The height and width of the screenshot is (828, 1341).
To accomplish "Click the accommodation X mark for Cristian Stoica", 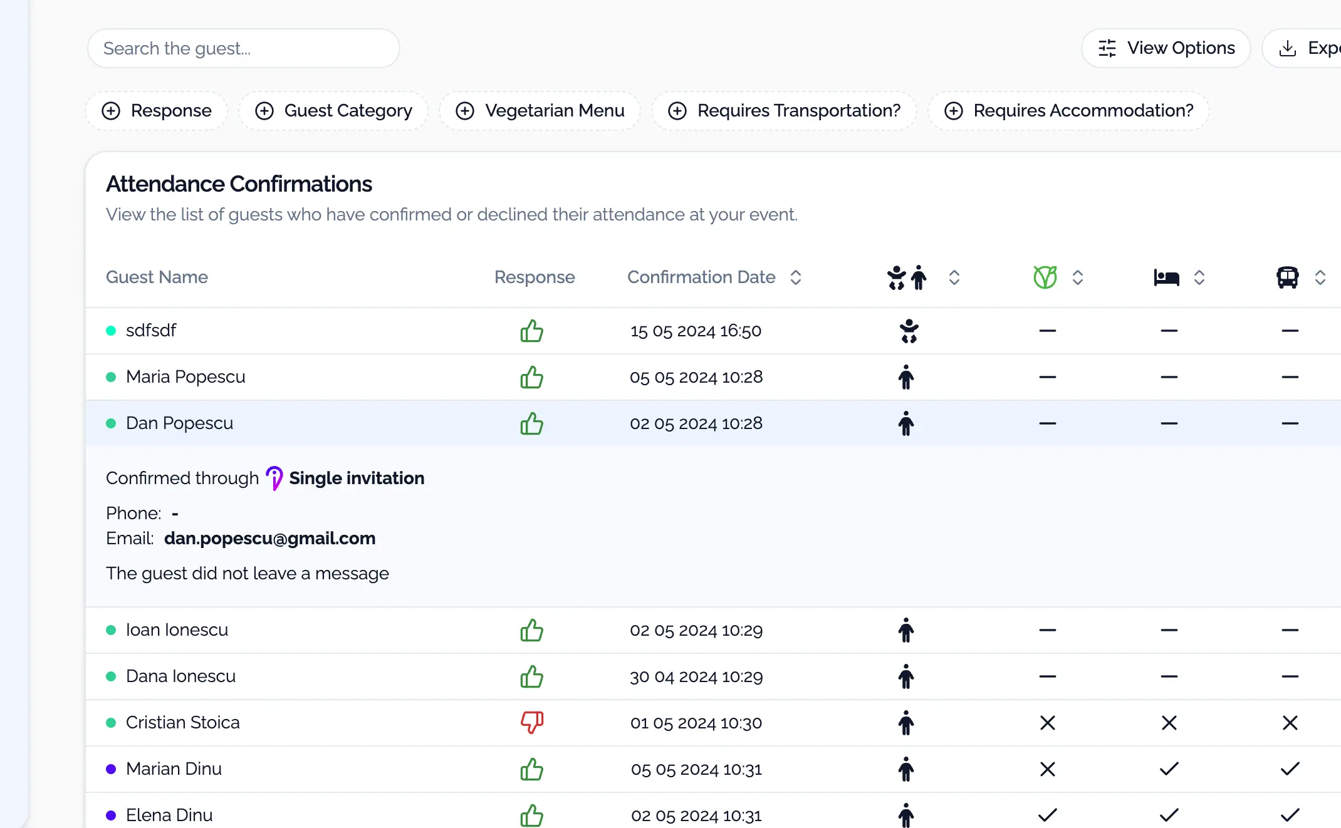I will tap(1169, 723).
